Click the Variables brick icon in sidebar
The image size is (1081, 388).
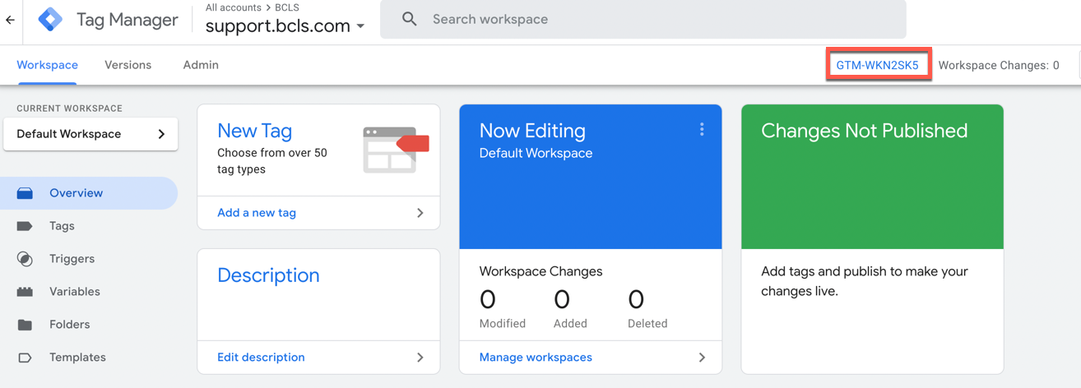[25, 292]
